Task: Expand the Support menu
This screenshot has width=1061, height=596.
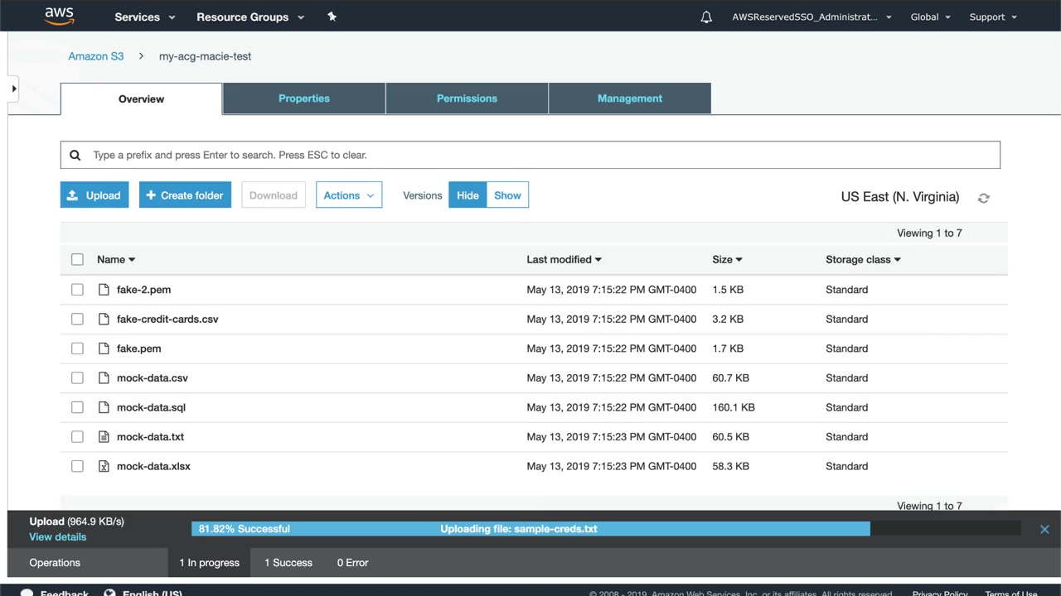Action: click(993, 17)
